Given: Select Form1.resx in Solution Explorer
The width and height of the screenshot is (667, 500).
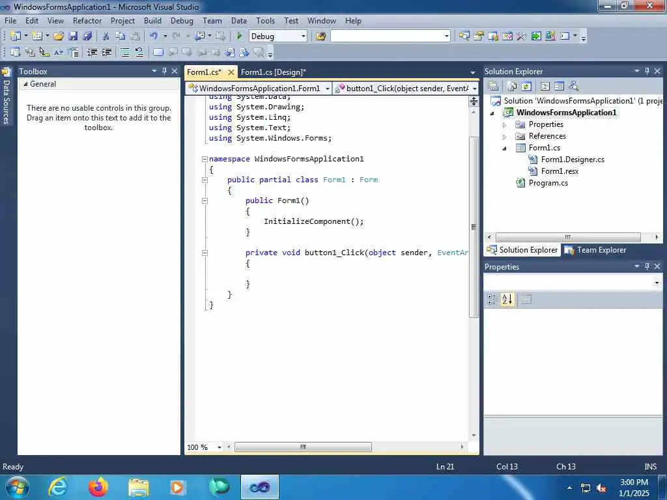Looking at the screenshot, I should tap(560, 171).
